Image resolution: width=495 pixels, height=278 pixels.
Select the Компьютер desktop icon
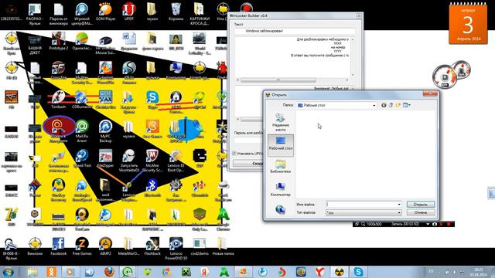(x=176, y=70)
